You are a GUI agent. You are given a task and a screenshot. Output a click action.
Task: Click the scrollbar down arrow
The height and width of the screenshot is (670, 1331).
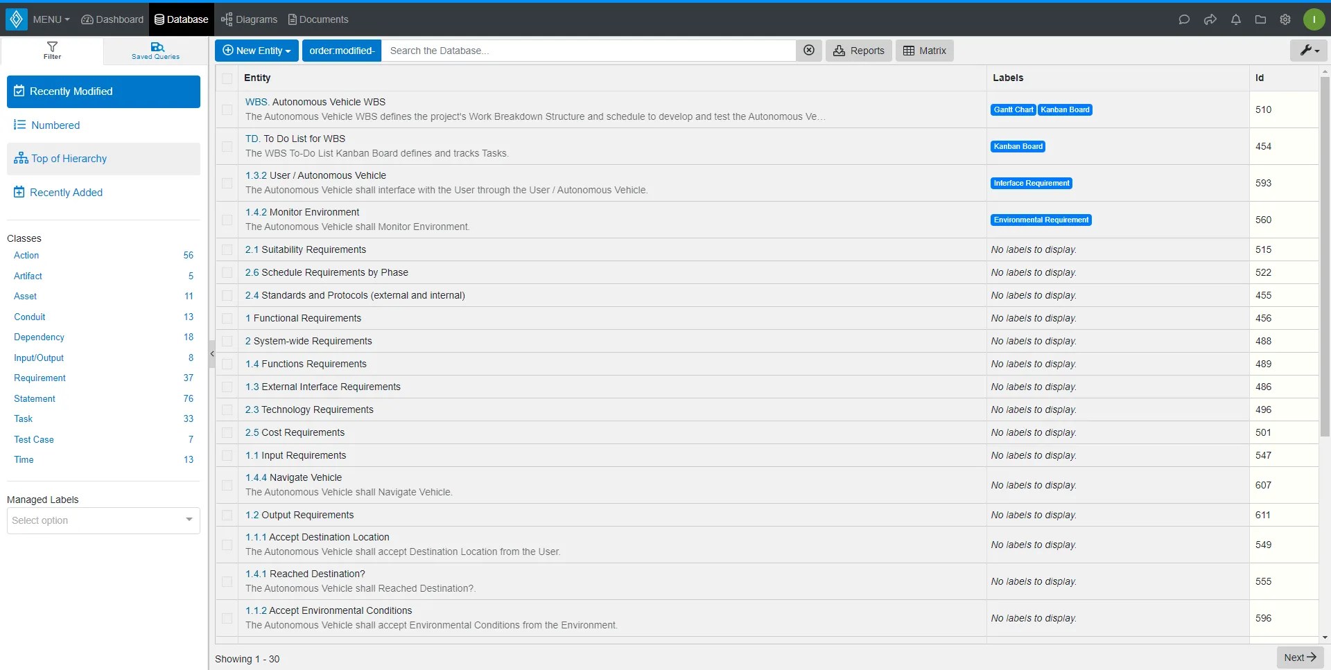coord(1325,637)
